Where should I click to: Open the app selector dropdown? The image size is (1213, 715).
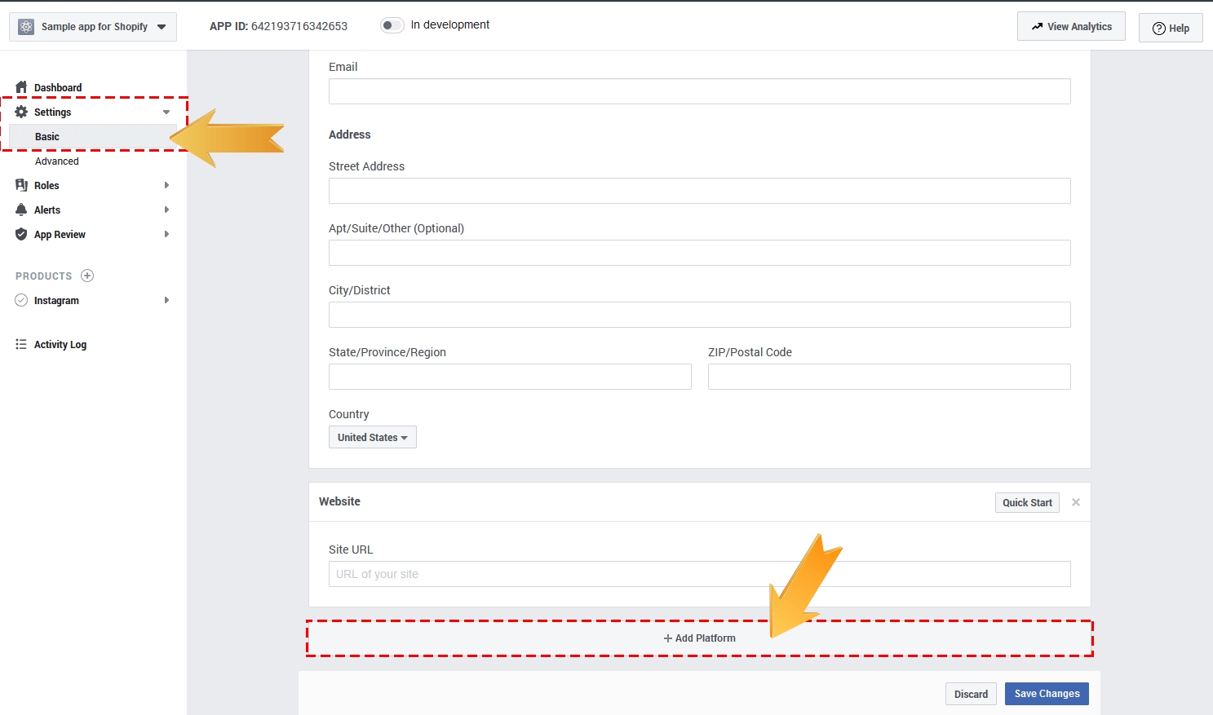coord(92,27)
